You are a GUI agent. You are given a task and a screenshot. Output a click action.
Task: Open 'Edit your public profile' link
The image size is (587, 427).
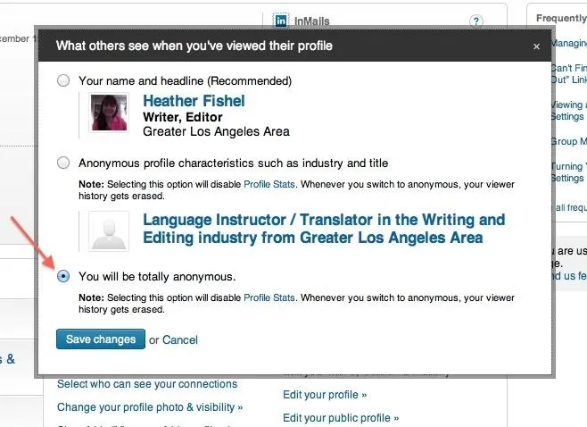tap(341, 418)
